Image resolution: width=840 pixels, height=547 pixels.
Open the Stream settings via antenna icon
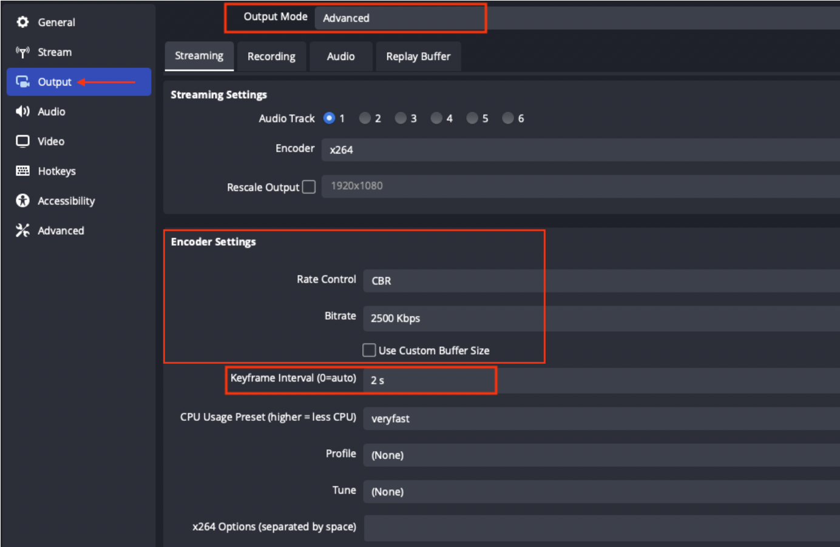[x=22, y=52]
